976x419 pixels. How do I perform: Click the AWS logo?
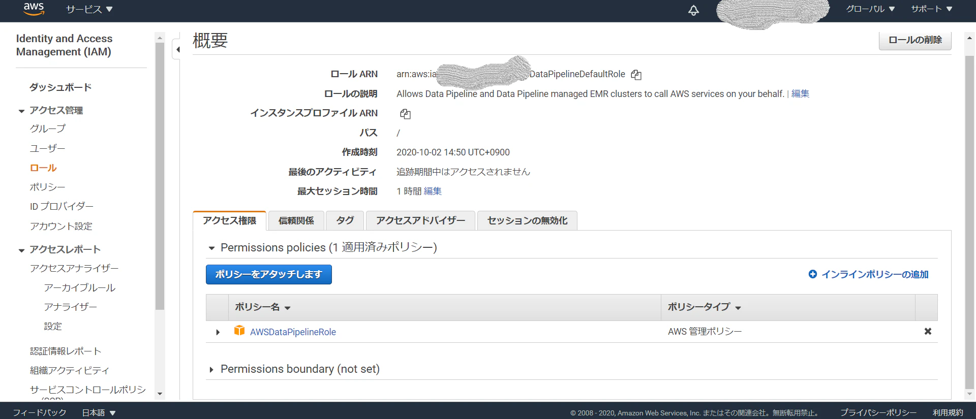point(34,9)
